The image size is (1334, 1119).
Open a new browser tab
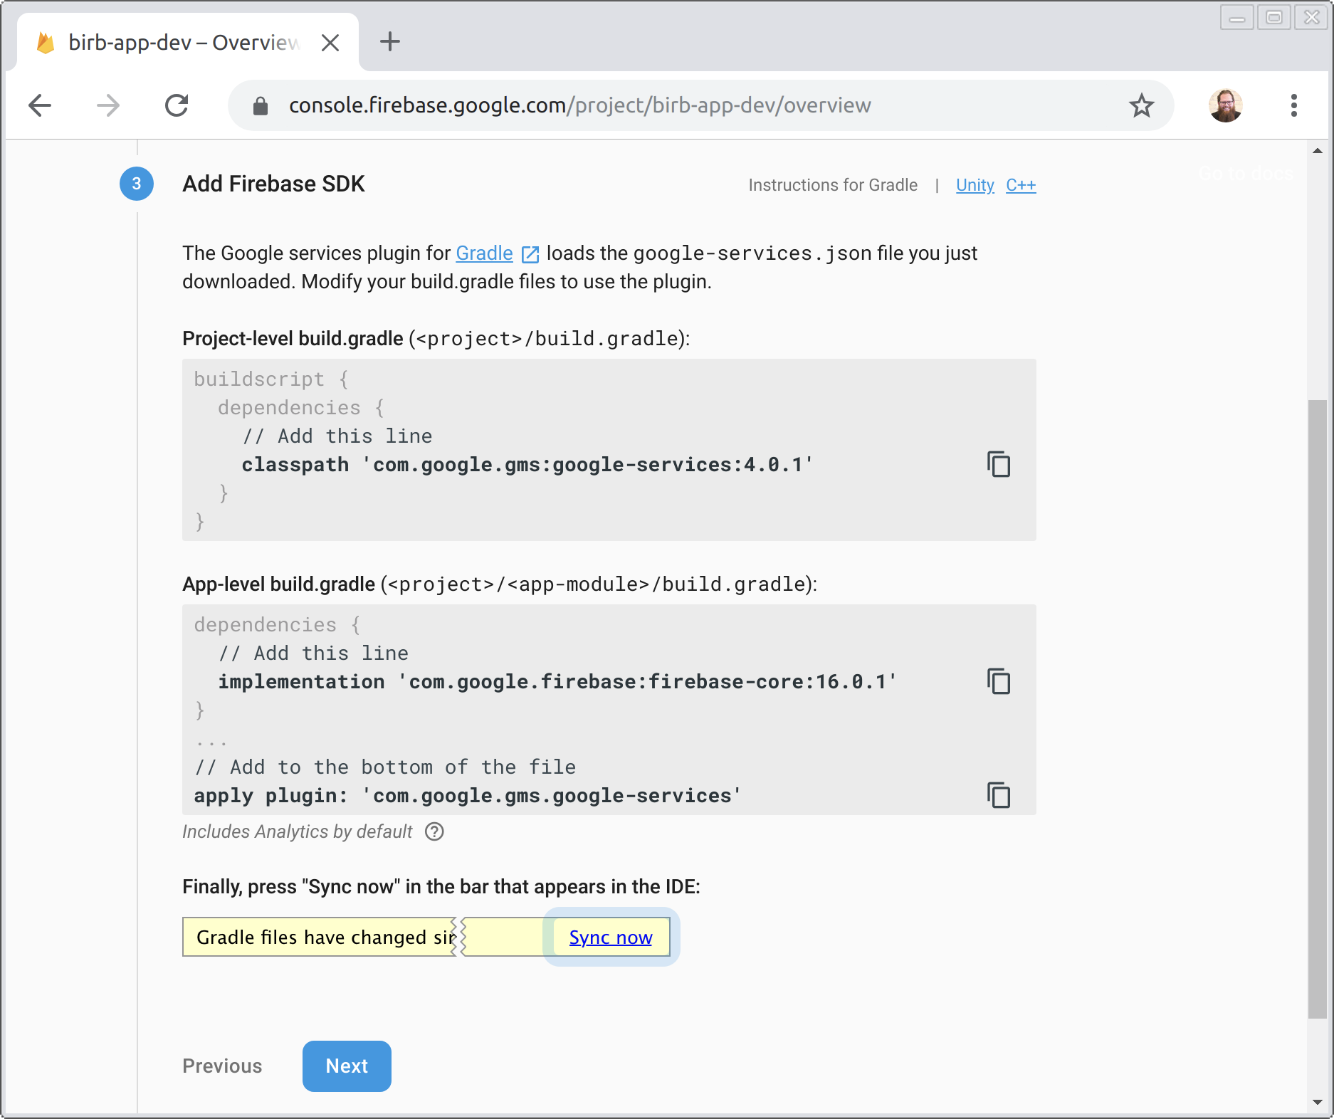tap(389, 42)
